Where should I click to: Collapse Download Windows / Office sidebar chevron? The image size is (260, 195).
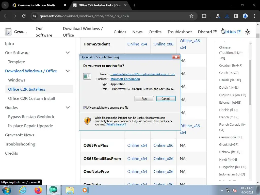(68, 71)
